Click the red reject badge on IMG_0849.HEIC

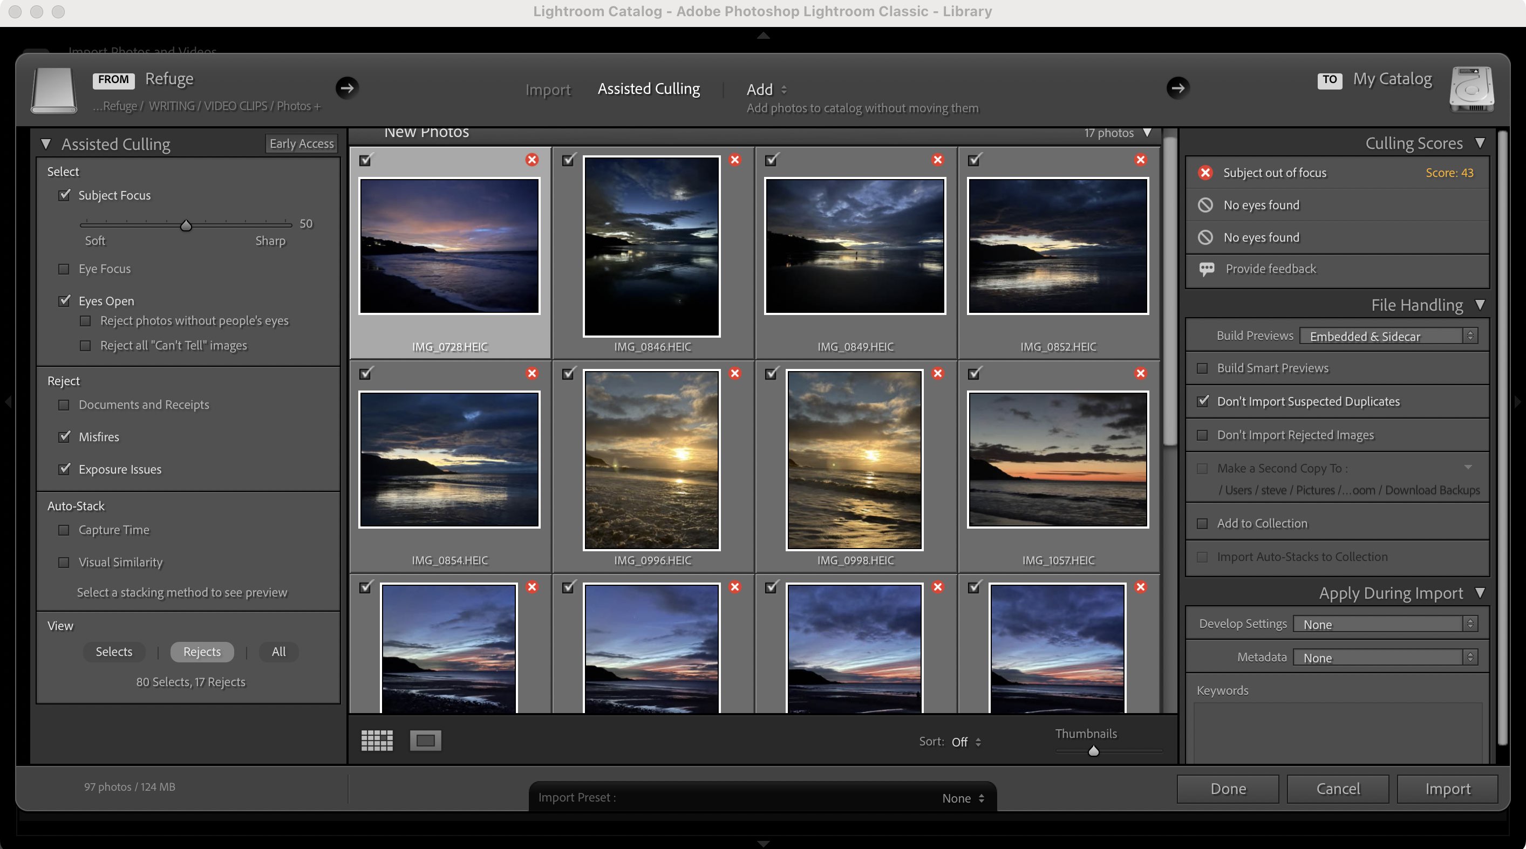point(938,160)
